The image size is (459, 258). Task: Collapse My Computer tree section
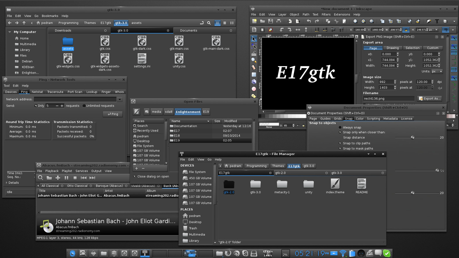10,32
